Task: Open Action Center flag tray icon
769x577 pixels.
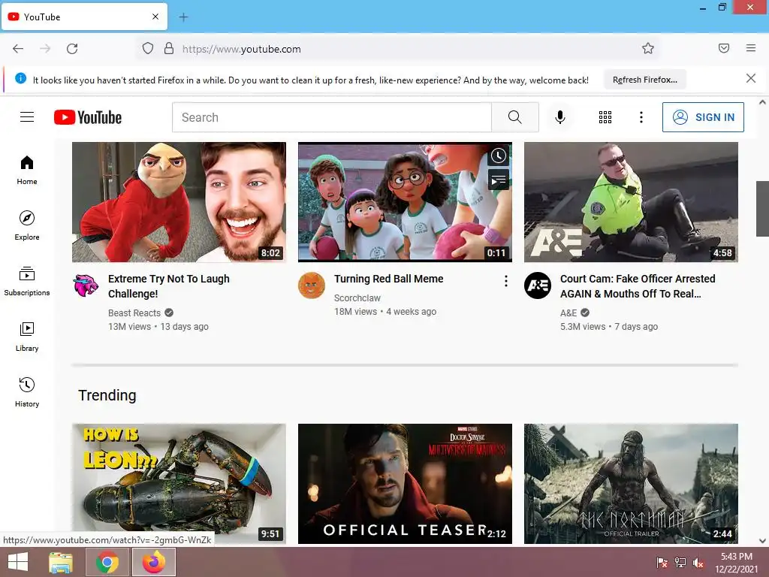Action: click(x=662, y=563)
